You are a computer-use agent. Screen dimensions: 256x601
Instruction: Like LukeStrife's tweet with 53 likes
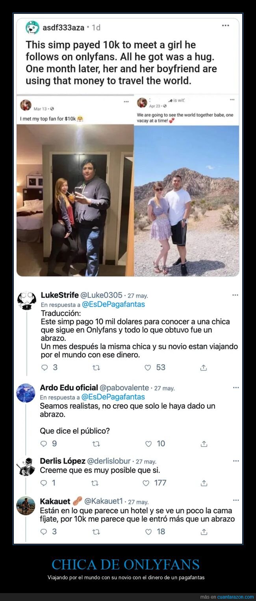[148, 367]
